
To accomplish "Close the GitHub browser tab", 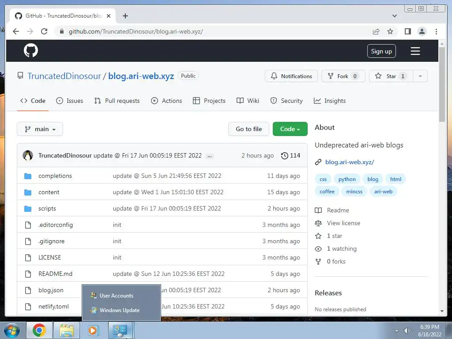I will point(109,16).
